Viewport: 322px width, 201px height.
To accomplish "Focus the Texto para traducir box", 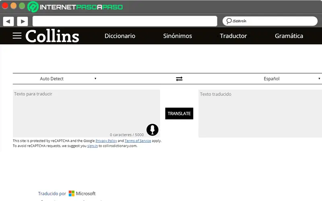I will tap(86, 113).
